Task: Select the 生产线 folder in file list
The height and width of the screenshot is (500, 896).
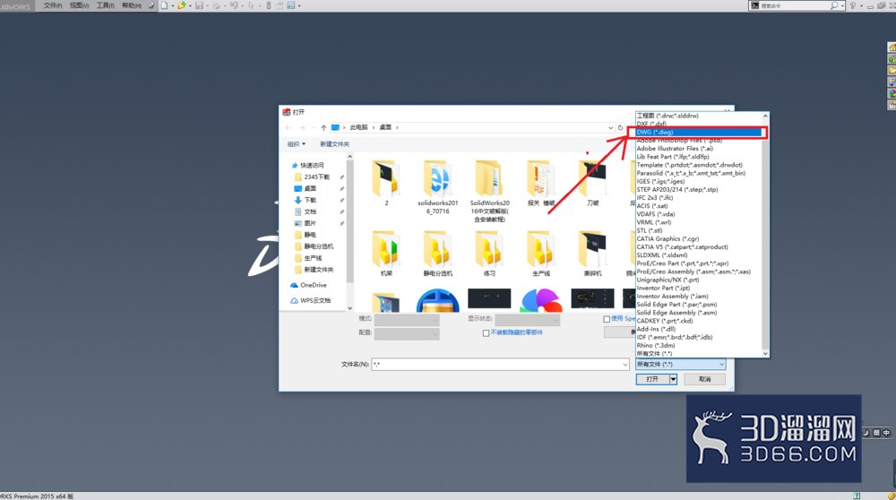Action: pyautogui.click(x=540, y=254)
